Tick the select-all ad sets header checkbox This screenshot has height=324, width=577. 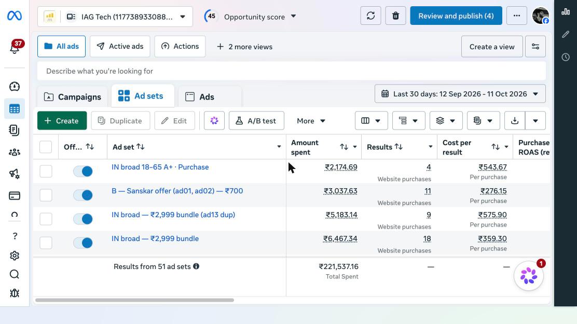(46, 147)
